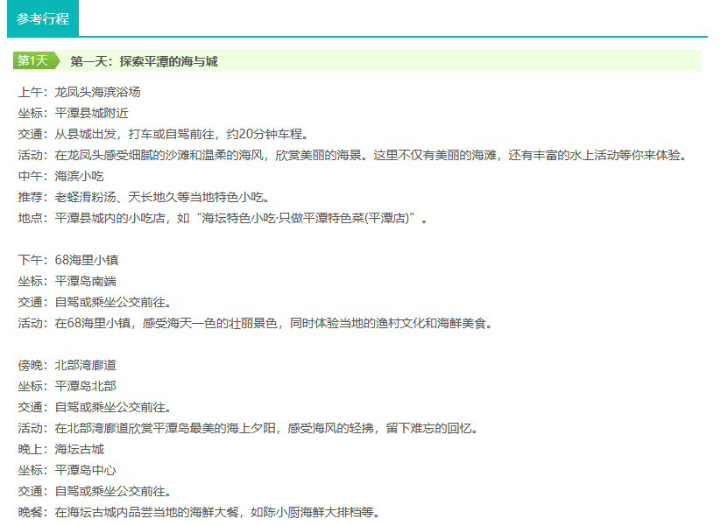This screenshot has height=526, width=728.
Task: Click line 上午：龙凤头海滨浴场
Action: click(80, 92)
